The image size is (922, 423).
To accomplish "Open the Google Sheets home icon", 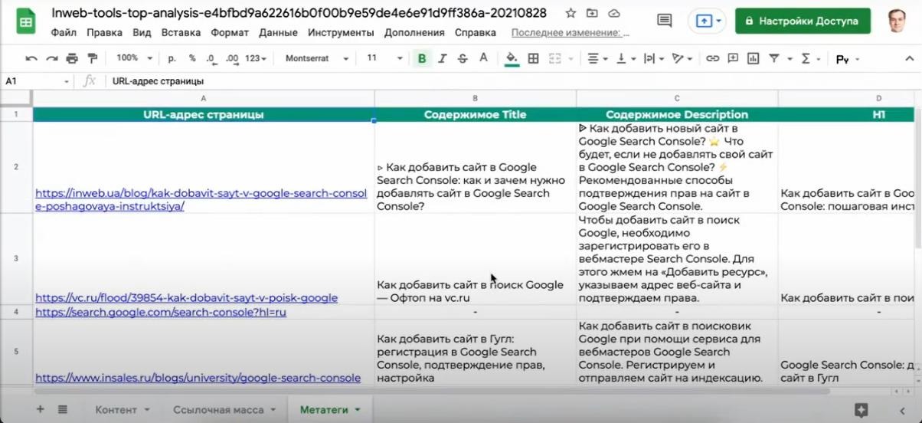I will (26, 21).
